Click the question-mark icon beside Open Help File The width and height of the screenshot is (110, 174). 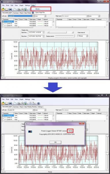pyautogui.click(x=33, y=12)
